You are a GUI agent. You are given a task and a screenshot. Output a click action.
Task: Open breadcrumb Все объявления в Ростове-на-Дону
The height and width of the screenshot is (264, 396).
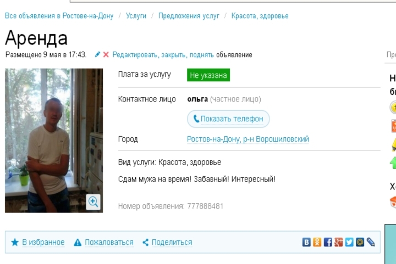tap(59, 16)
